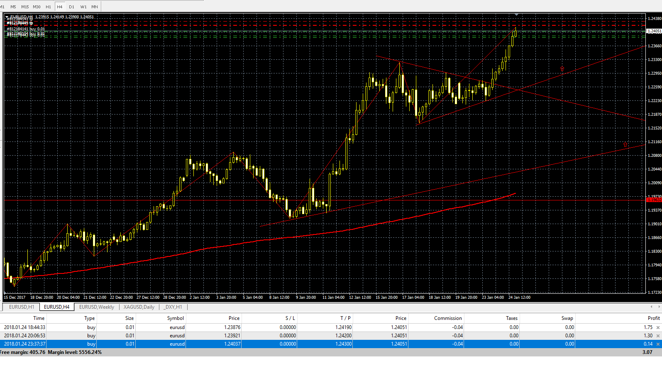Sort orders by Symbol column header
Image resolution: width=662 pixels, height=378 pixels.
click(161, 318)
